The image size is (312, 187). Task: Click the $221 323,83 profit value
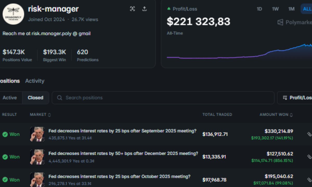tap(198, 22)
